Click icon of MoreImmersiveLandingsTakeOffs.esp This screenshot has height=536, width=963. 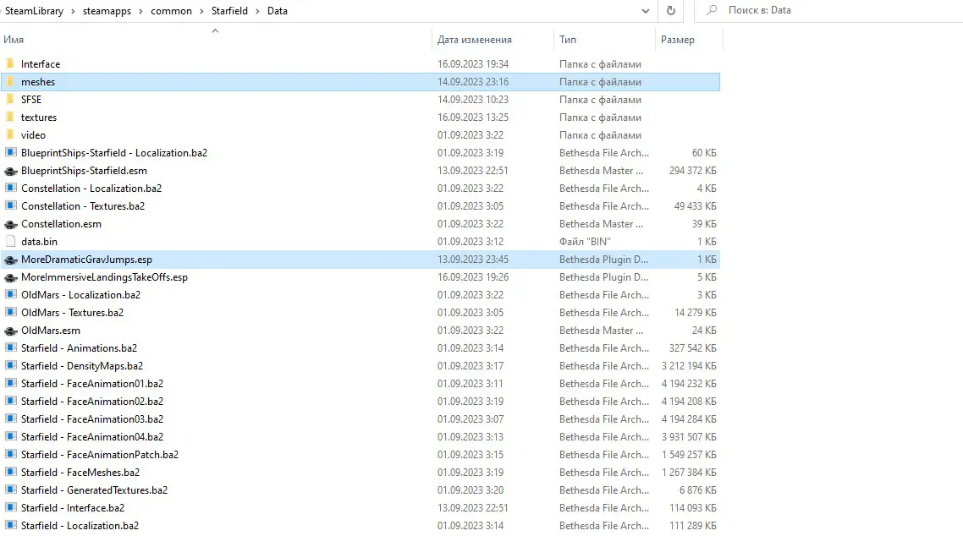[x=10, y=278]
